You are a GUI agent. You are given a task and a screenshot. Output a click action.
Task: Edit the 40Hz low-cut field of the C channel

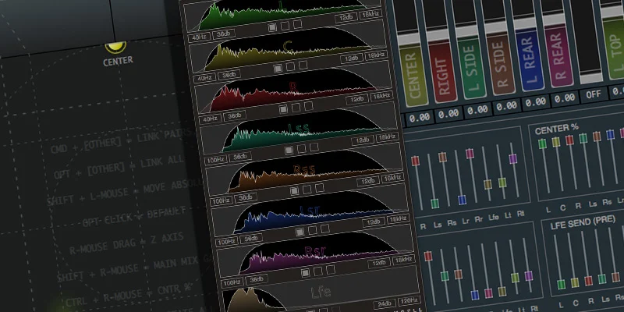(x=204, y=77)
